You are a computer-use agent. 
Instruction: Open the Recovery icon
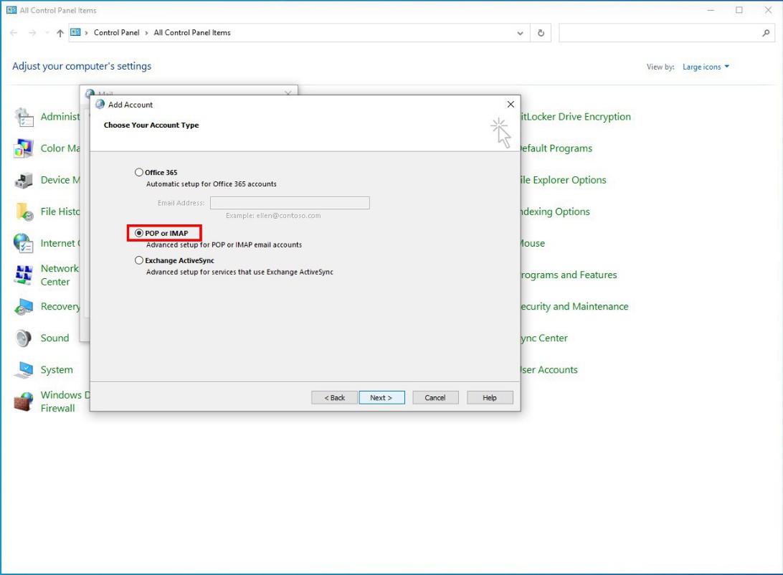[24, 306]
